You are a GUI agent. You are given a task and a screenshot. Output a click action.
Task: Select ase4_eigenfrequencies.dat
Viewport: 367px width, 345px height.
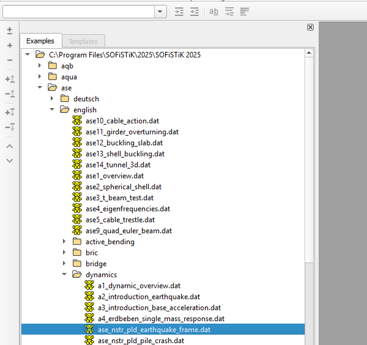point(128,209)
